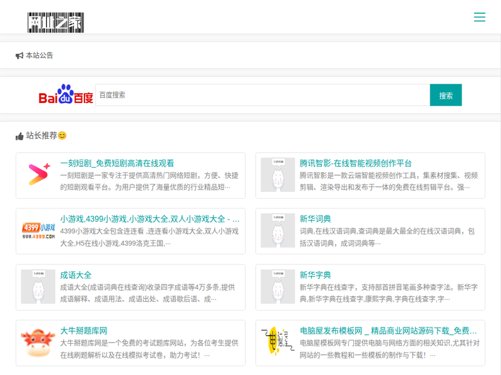Click description starting 一刻短剧是一家专注于

149,181
